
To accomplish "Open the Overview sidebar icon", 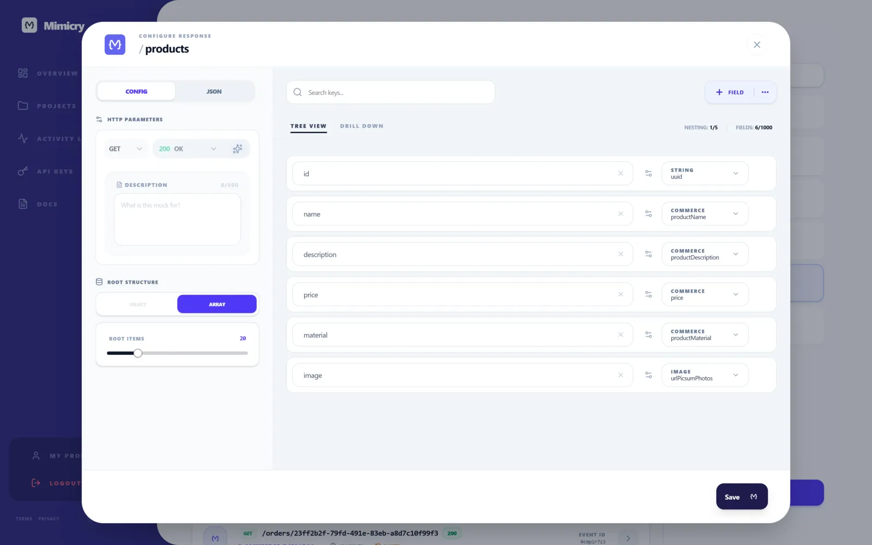I will click(x=23, y=73).
